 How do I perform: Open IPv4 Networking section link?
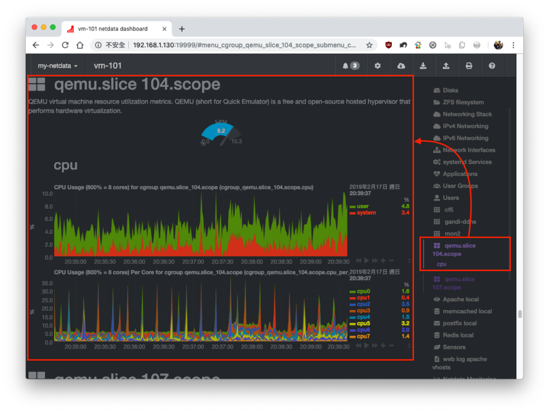461,126
